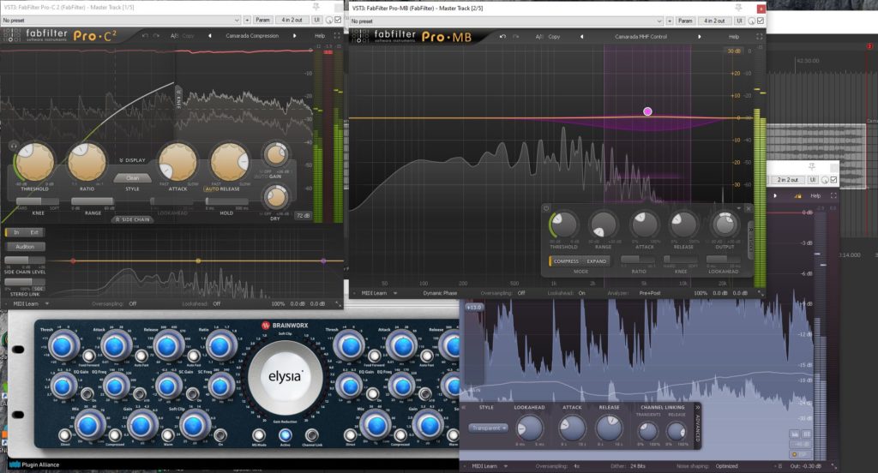The image size is (878, 473).
Task: Open the Pro-MB preset dropdown
Action: point(506,21)
